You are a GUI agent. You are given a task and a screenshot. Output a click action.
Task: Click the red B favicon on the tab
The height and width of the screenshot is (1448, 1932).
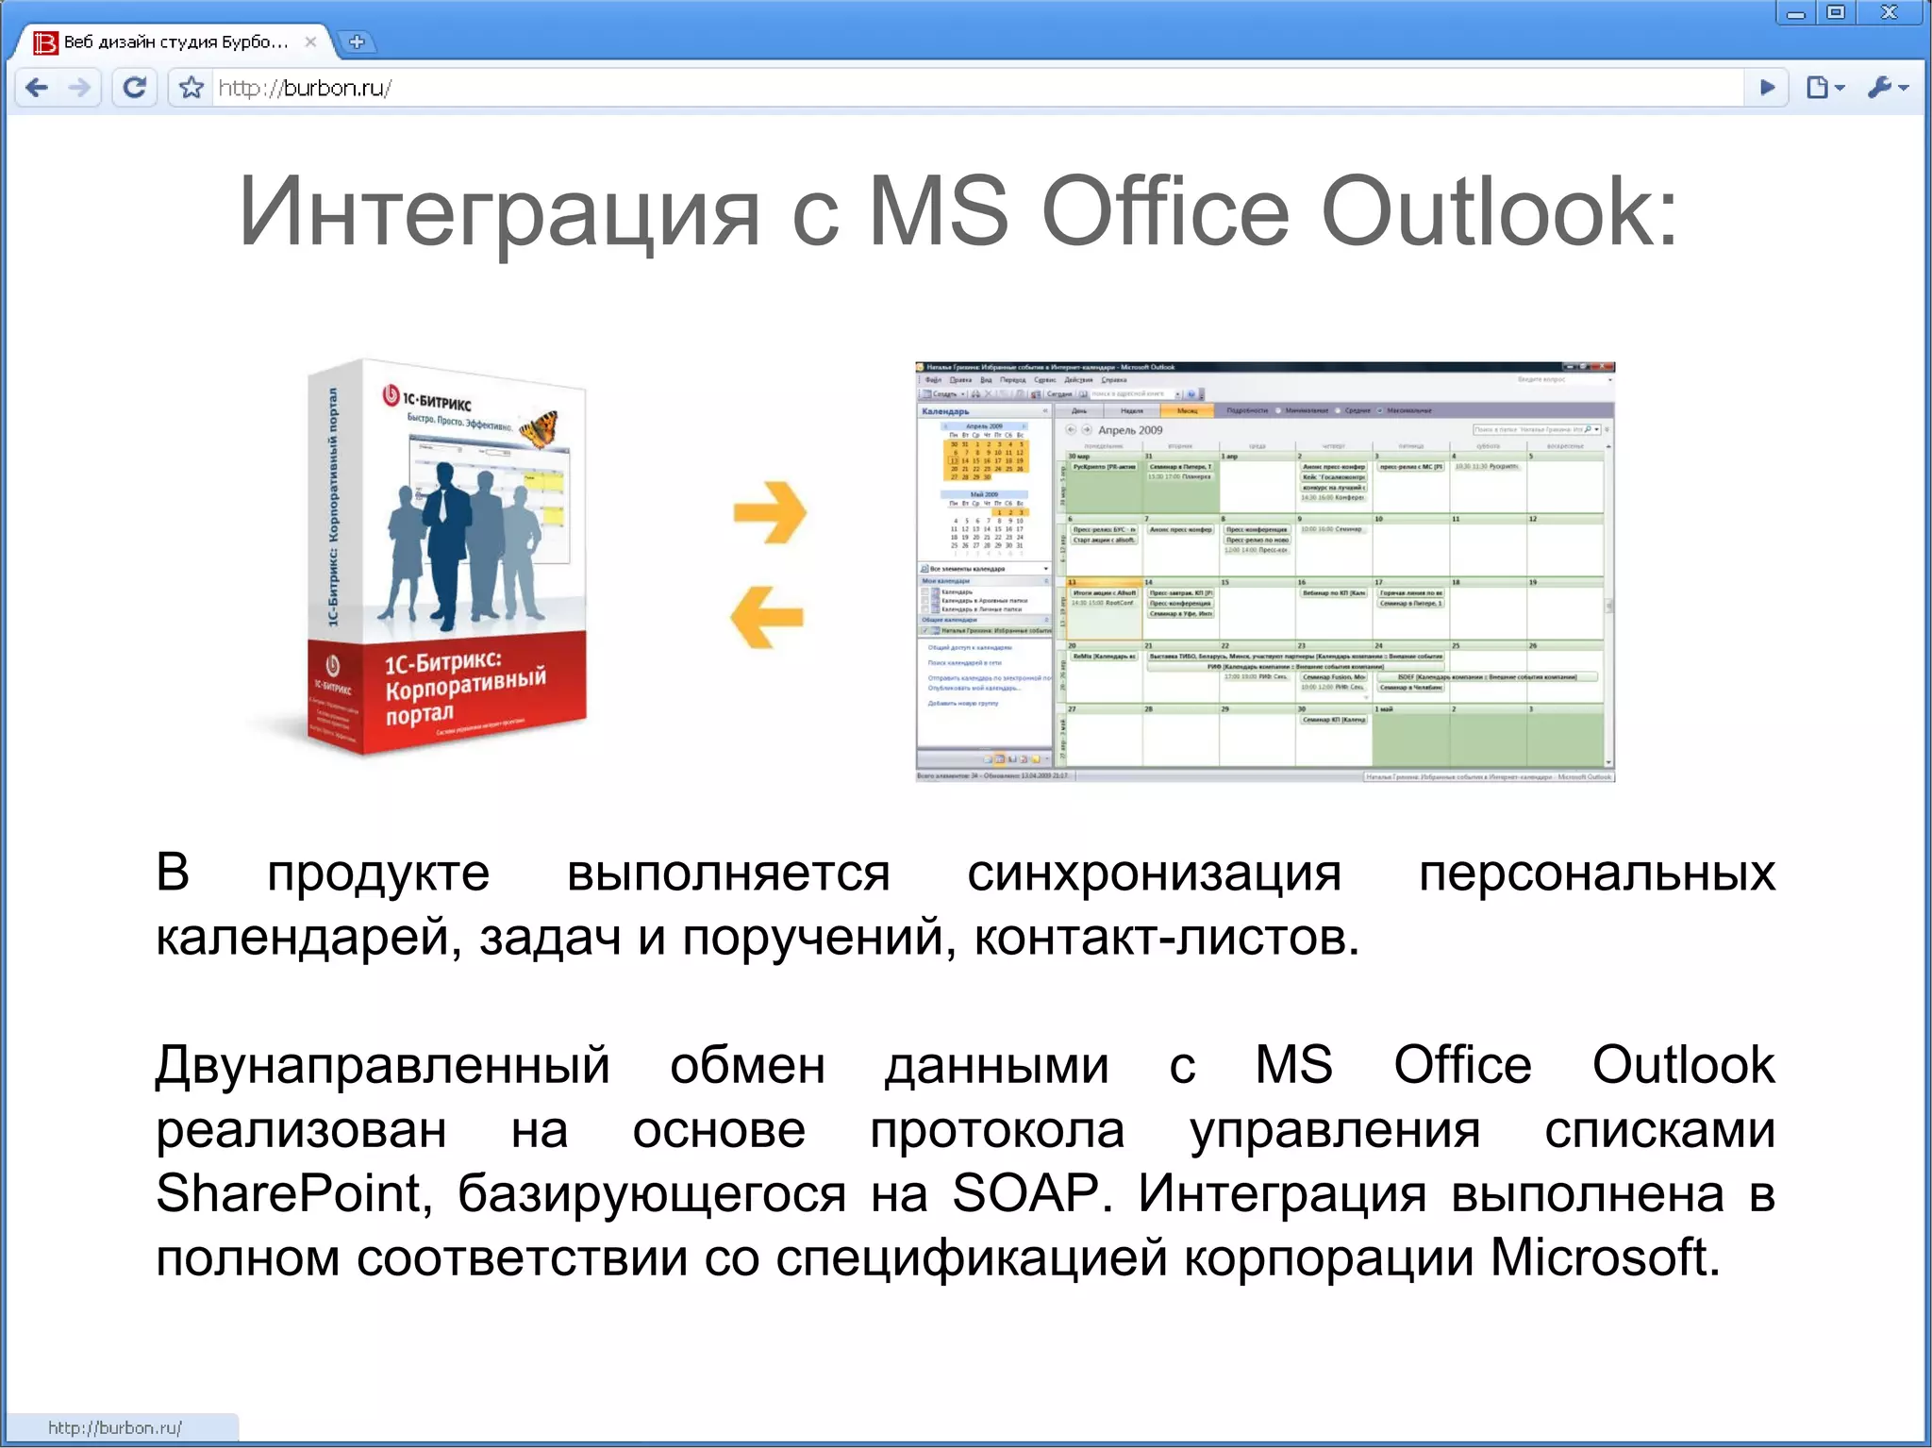(45, 42)
